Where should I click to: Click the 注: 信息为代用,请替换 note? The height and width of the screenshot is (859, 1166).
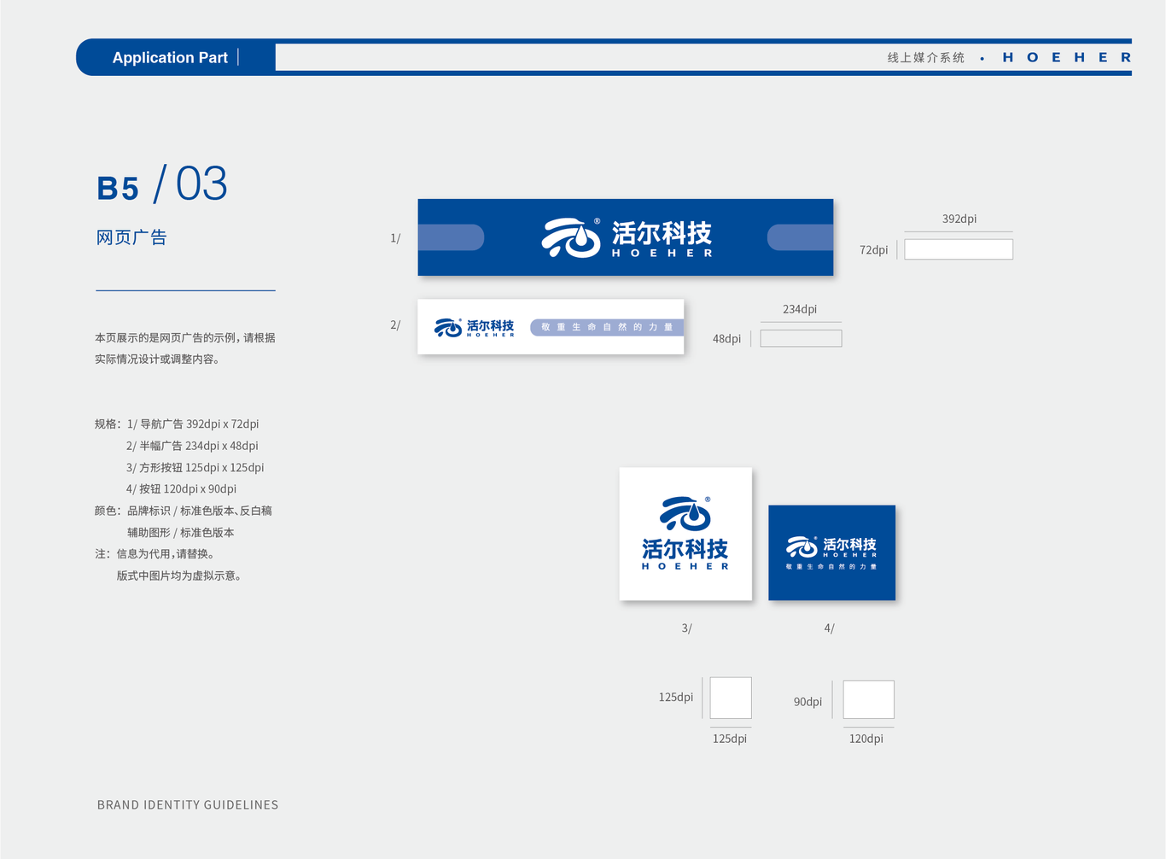pos(156,554)
